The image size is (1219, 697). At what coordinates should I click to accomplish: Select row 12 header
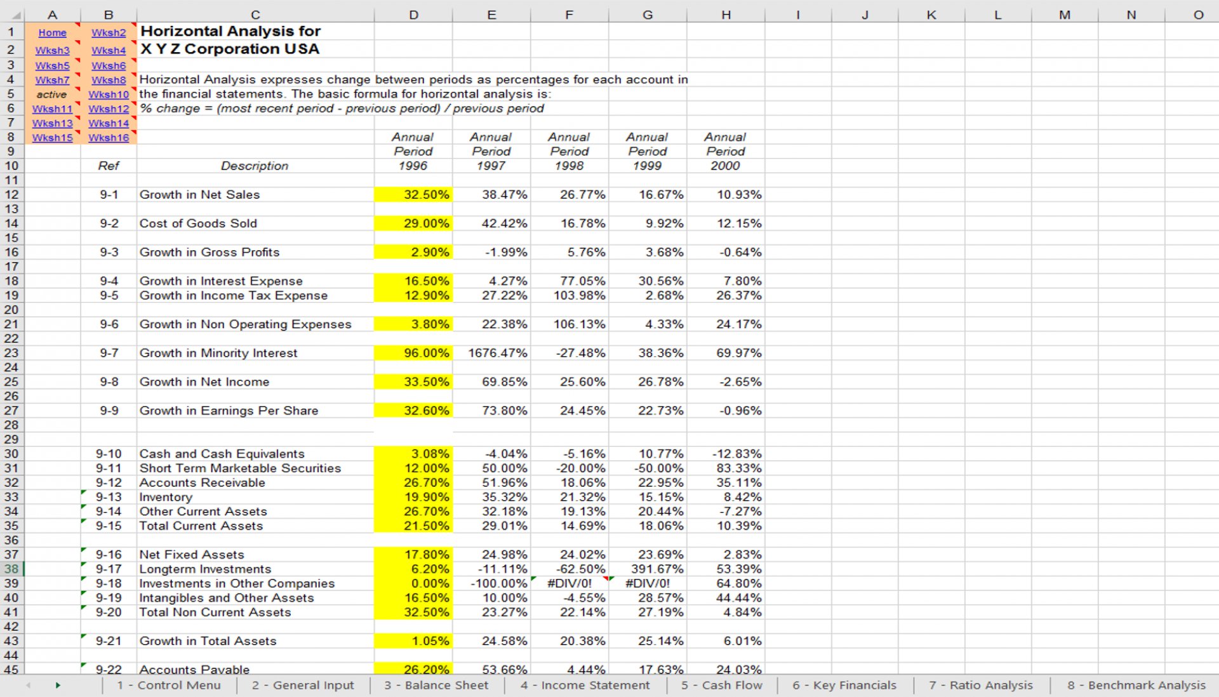point(11,194)
